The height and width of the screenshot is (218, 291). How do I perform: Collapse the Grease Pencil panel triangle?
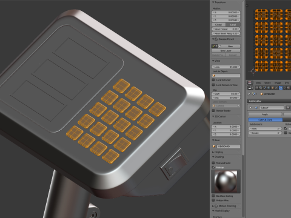(x=213, y=39)
